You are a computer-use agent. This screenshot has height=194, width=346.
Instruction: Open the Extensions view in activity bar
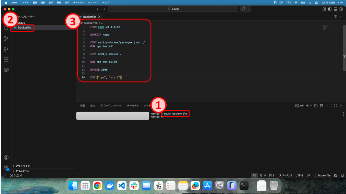(6, 59)
